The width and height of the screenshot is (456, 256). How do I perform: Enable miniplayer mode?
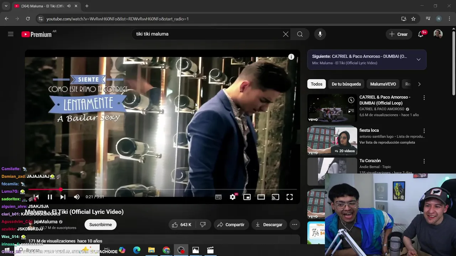click(x=247, y=197)
